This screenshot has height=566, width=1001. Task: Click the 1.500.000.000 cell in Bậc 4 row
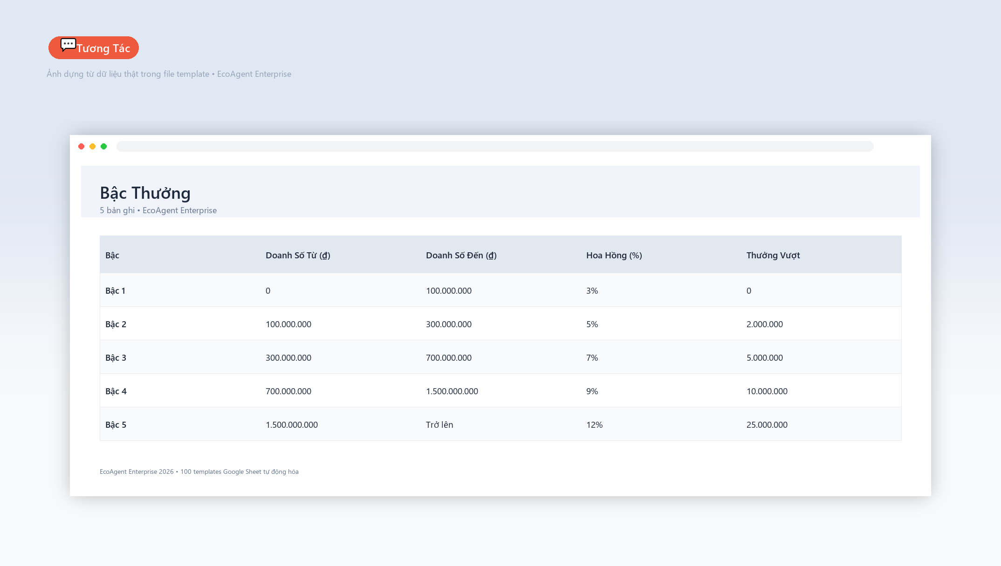(x=452, y=391)
